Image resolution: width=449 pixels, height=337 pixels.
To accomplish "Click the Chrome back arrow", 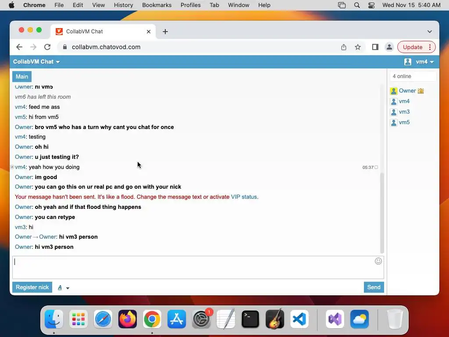I will coord(19,47).
